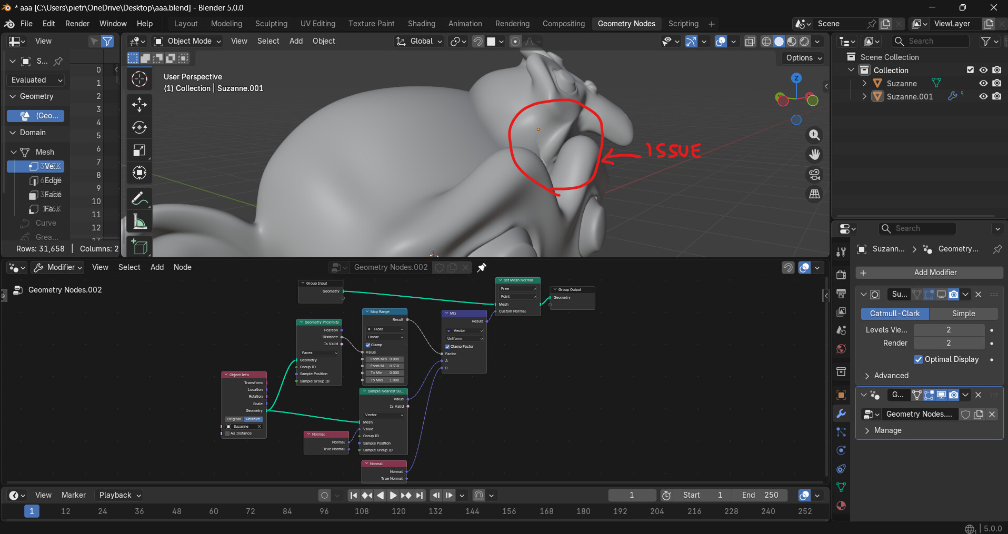
Task: Toggle As Instance in Object Info node
Action: (228, 434)
